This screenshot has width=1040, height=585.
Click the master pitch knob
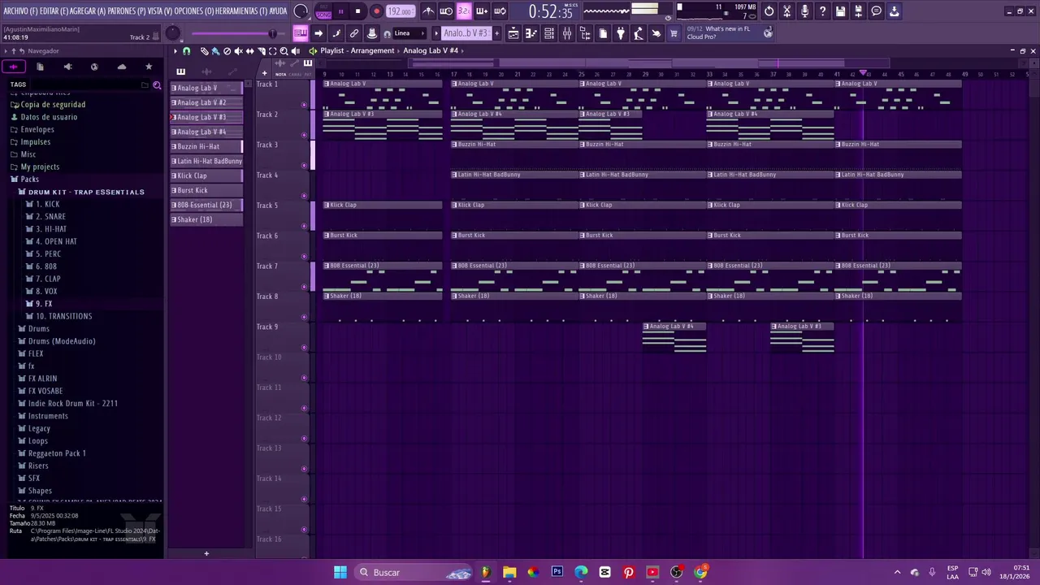pos(172,33)
